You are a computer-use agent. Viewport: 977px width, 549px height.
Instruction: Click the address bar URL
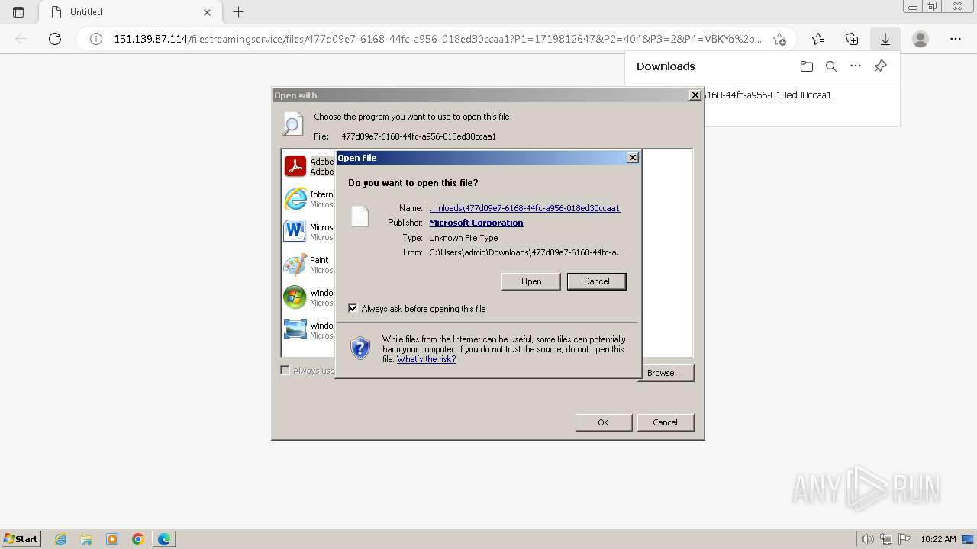click(x=437, y=39)
